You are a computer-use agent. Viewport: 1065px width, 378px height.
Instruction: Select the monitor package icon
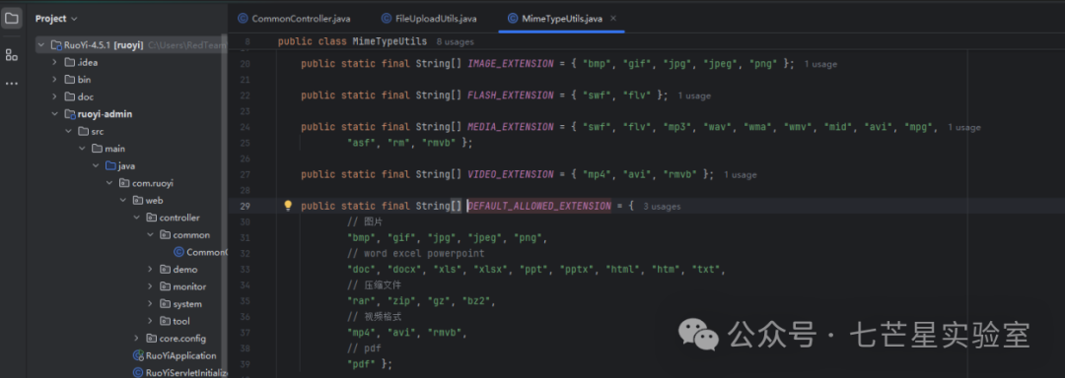[x=165, y=286]
